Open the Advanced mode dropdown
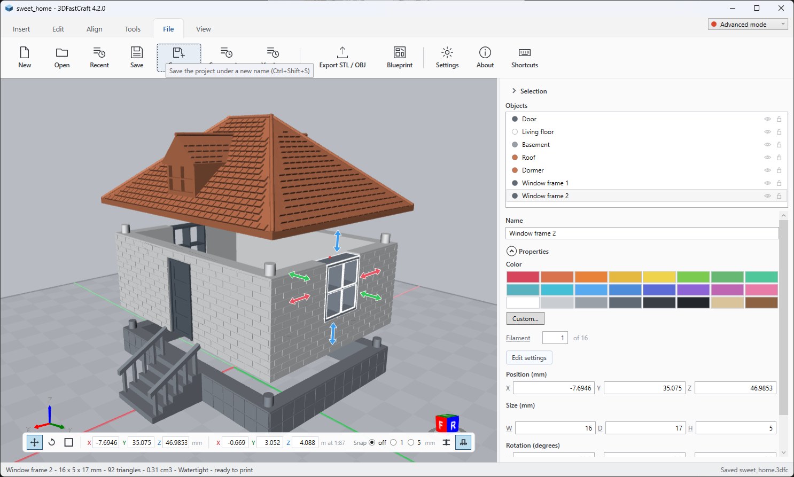The width and height of the screenshot is (794, 477). pos(748,24)
